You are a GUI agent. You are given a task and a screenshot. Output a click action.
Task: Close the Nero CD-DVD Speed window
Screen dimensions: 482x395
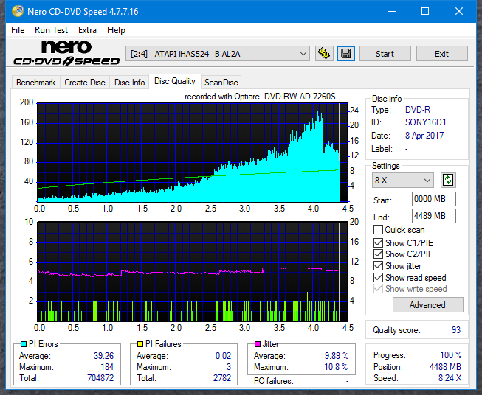pyautogui.click(x=459, y=11)
